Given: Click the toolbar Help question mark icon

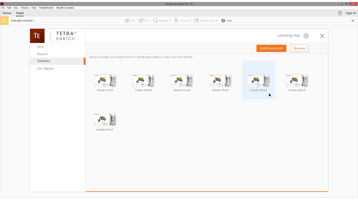Looking at the screenshot, I should tap(223, 21).
